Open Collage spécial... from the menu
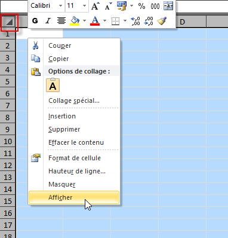Screen dimensions: 228x238 pos(74,100)
